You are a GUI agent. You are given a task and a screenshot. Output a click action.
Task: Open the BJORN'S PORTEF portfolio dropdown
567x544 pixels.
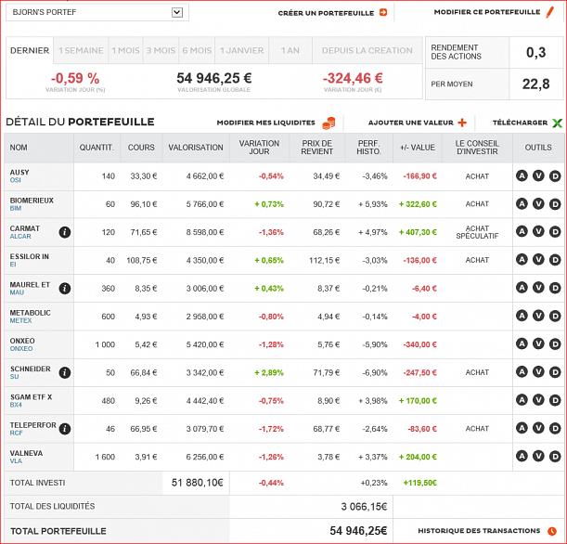click(97, 12)
